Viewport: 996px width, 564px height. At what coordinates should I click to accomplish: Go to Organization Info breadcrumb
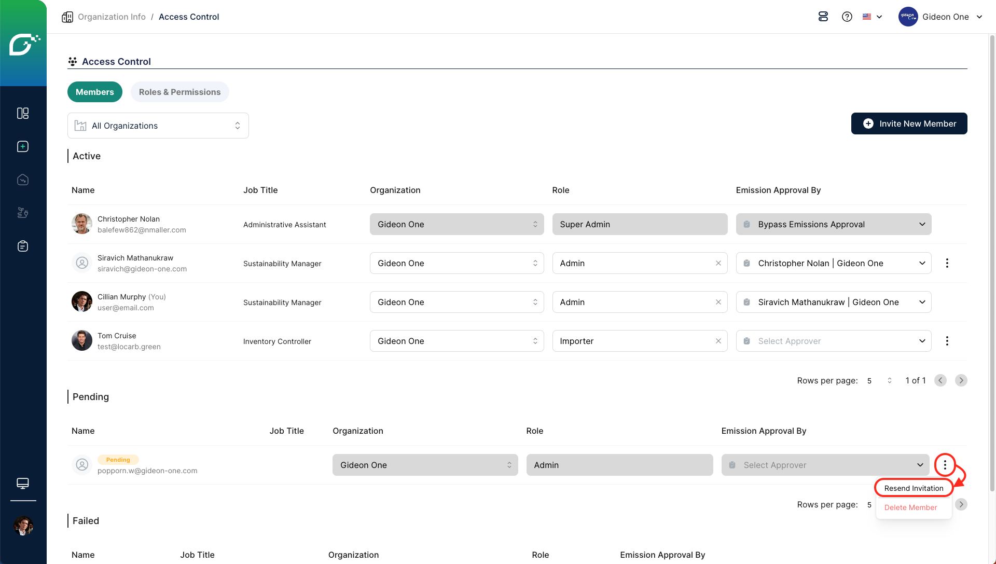click(x=112, y=17)
